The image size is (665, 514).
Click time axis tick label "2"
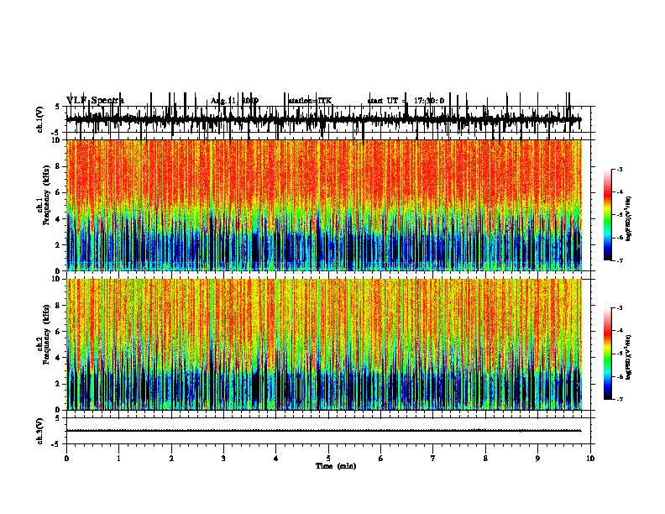pyautogui.click(x=171, y=459)
